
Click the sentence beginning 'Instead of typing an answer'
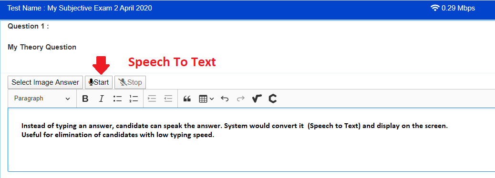[235, 126]
